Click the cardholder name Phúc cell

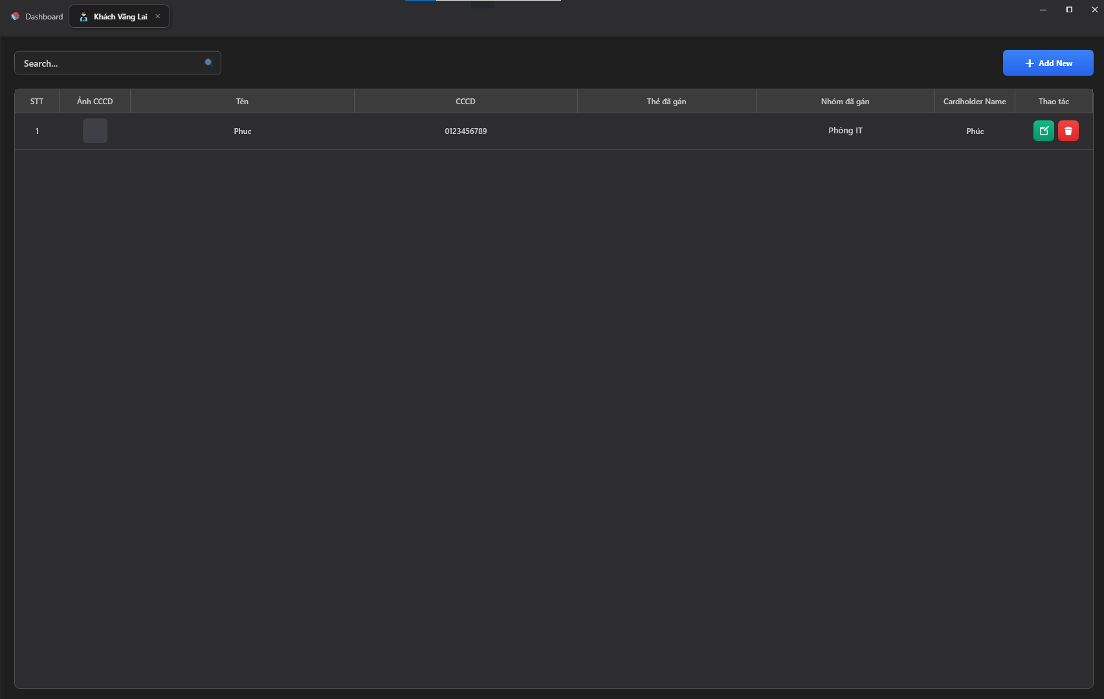[x=975, y=131]
